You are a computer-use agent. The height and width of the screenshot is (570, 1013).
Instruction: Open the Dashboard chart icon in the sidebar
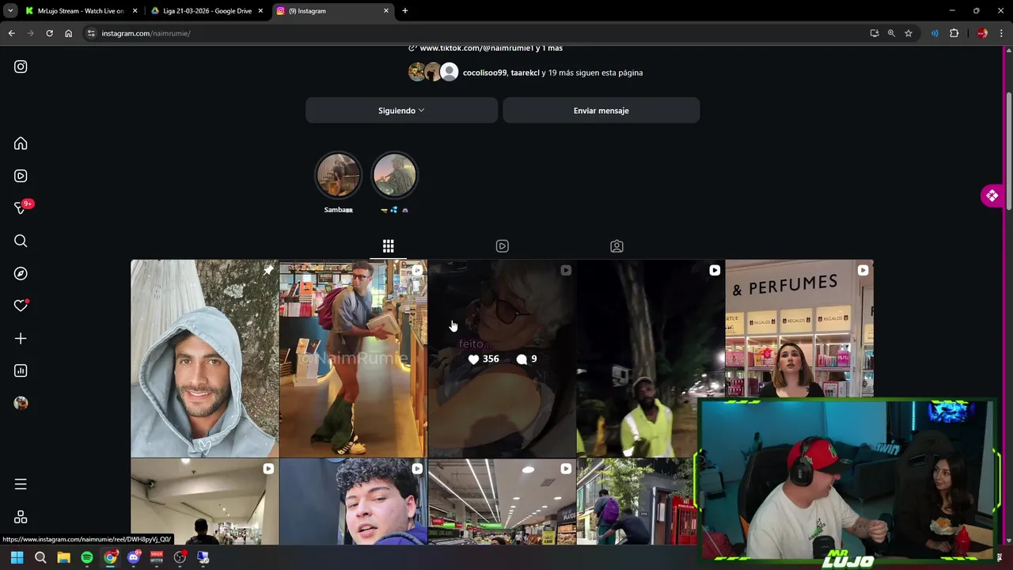point(21,370)
